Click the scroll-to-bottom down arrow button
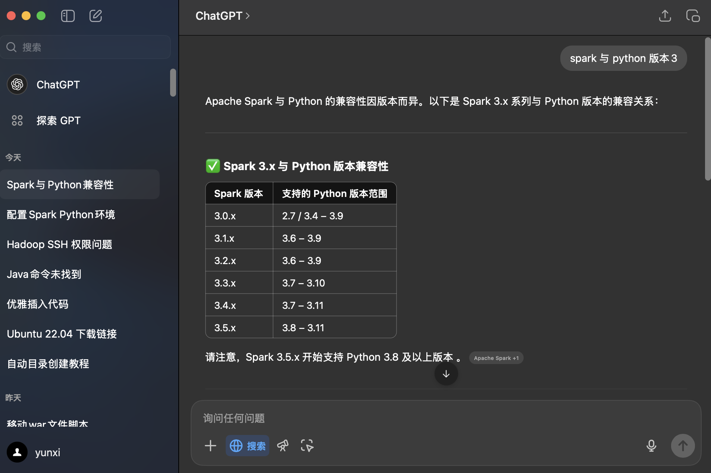Screen dimensions: 711x473 click(446, 374)
